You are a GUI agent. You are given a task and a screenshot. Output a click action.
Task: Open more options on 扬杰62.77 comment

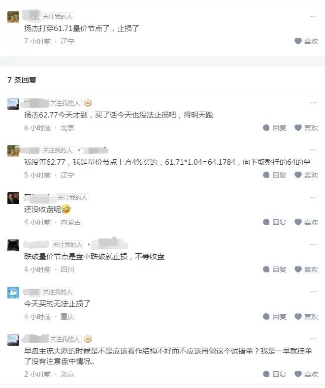(313, 103)
